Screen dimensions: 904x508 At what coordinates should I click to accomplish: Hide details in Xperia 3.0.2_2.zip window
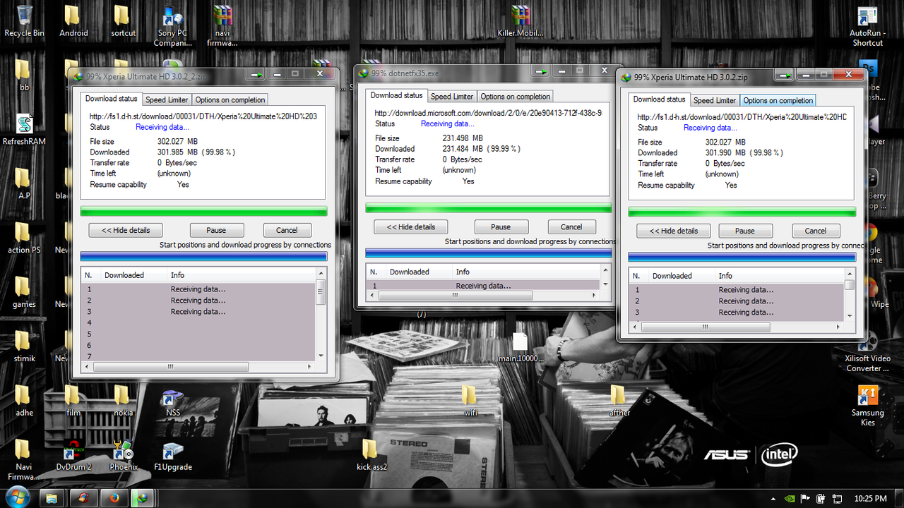[126, 230]
